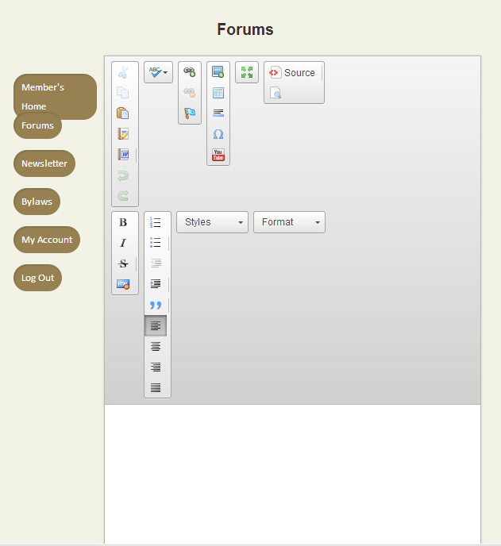Click the Source button
This screenshot has width=501, height=546.
click(293, 72)
